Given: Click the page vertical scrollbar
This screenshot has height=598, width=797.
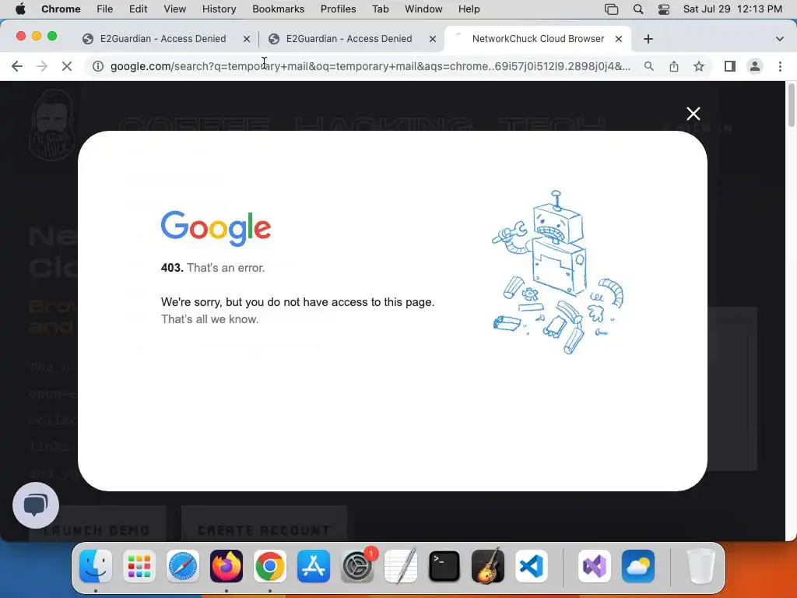Looking at the screenshot, I should [791, 106].
